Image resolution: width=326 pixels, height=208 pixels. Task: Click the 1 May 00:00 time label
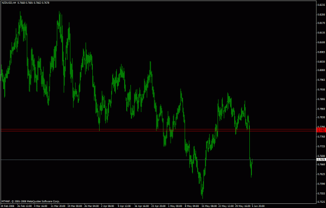pos(175,206)
